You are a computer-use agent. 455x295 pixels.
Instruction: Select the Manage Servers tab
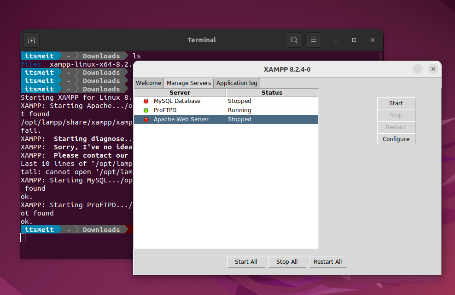point(188,83)
